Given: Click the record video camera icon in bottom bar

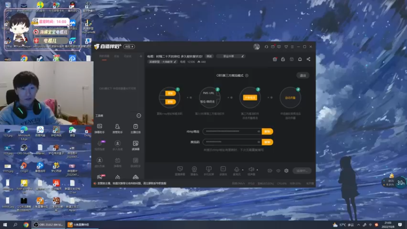Looking at the screenshot, I should pos(270,170).
